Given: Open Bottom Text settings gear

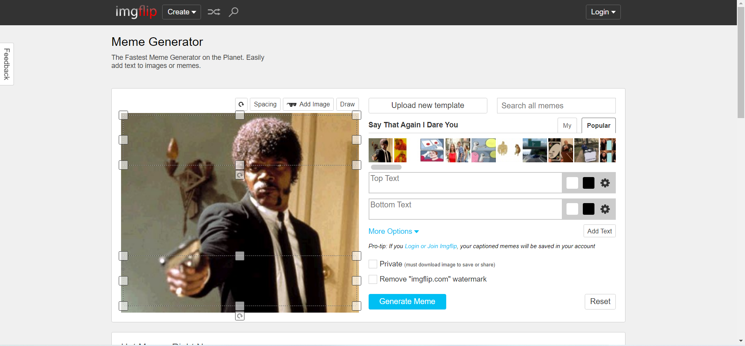Looking at the screenshot, I should click(x=605, y=209).
